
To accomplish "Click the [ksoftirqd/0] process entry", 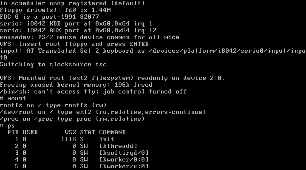I will (124, 153).
